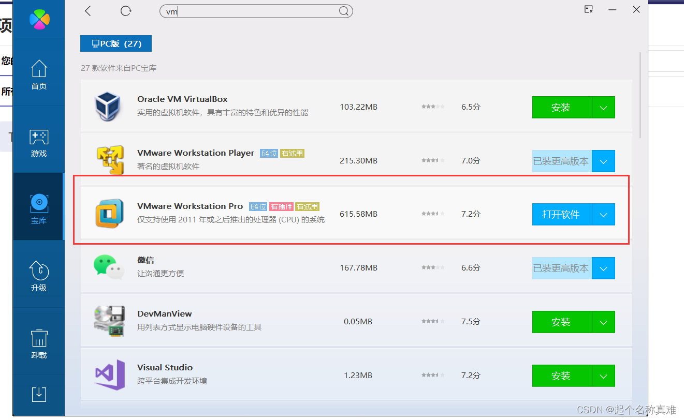Screen dimensions: 684x420
Task: Open the 卸载 uninstall sidebar item
Action: point(39,343)
